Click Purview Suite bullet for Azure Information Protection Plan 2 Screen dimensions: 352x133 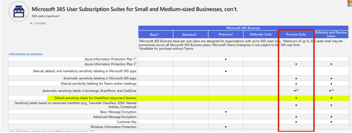point(296,64)
